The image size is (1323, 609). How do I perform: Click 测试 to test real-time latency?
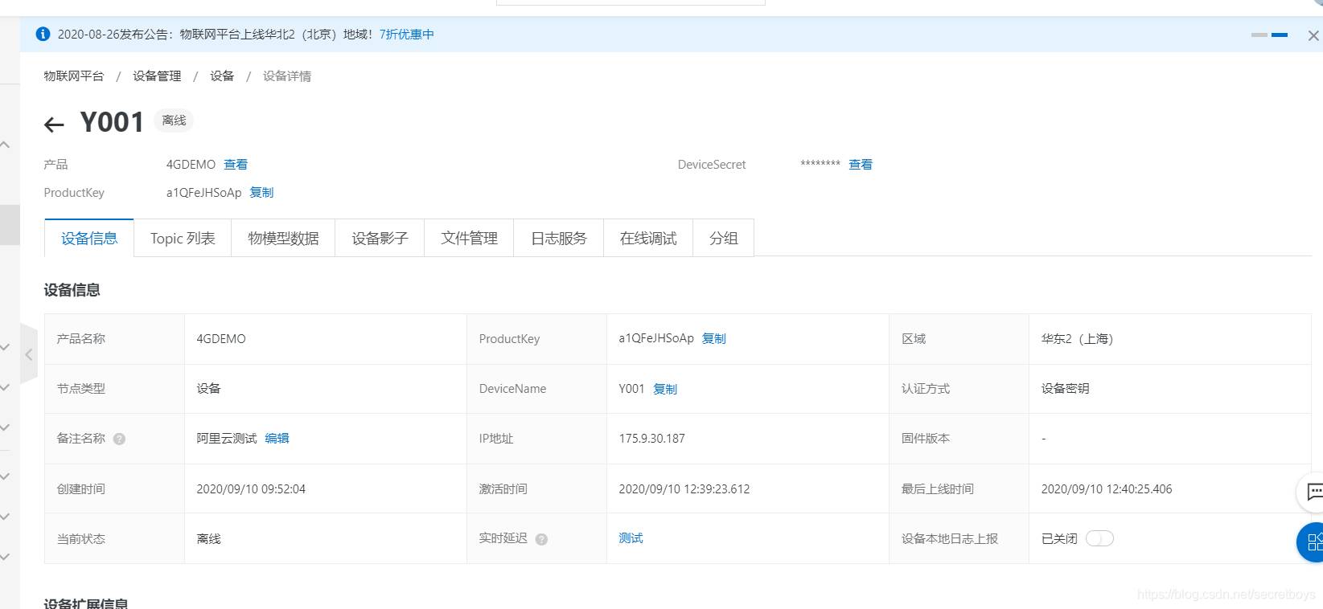click(x=631, y=538)
